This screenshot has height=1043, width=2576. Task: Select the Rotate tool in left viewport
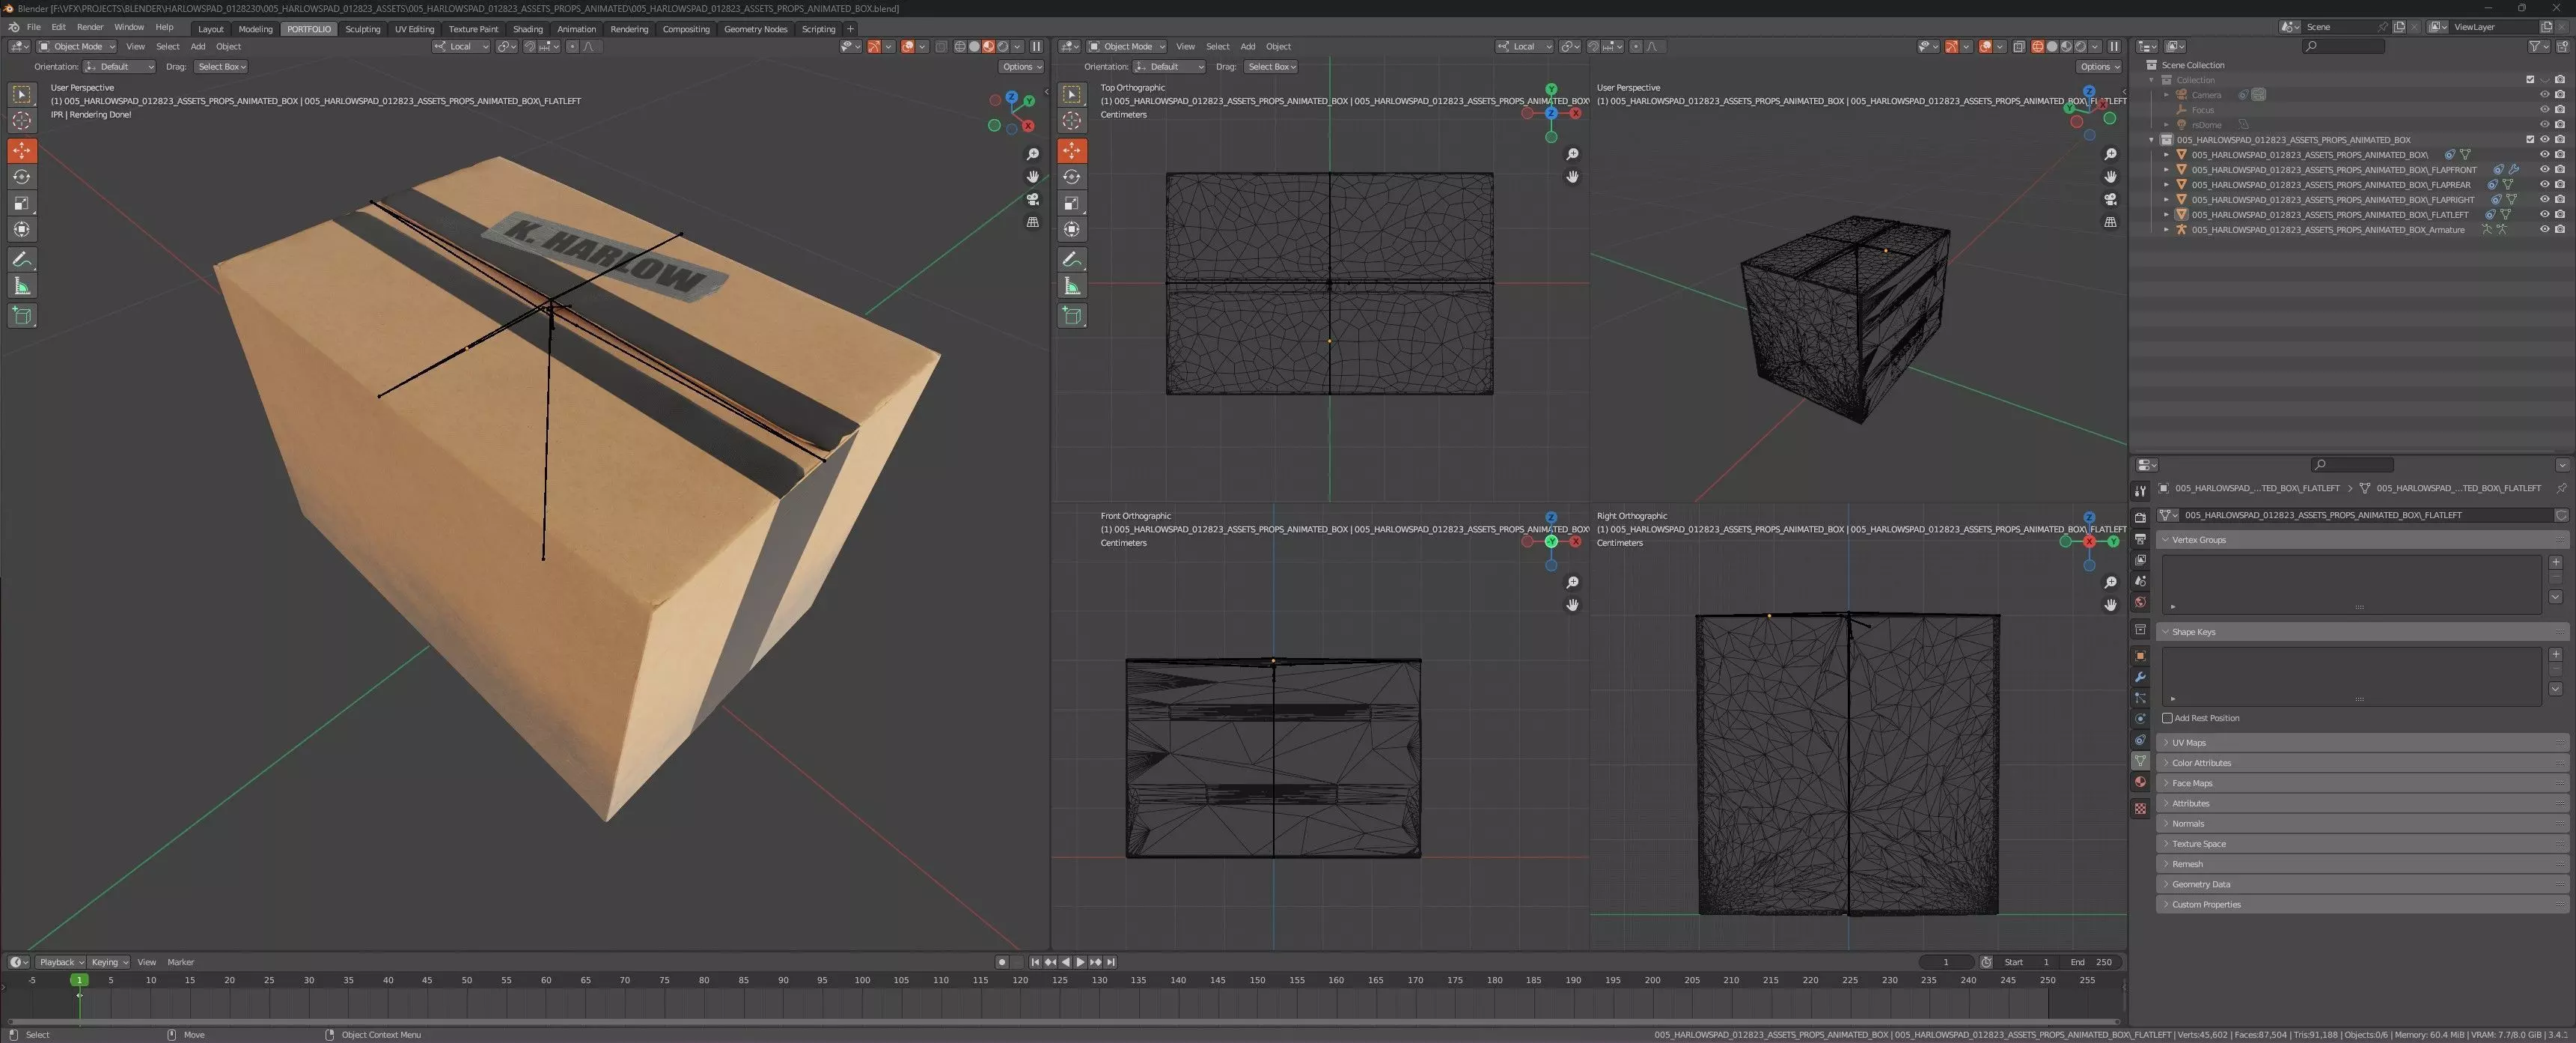(22, 177)
